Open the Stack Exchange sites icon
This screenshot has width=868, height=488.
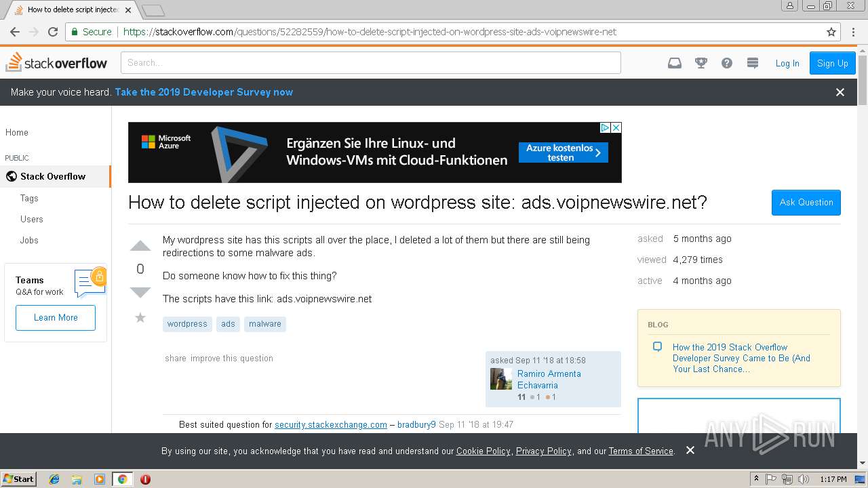[752, 63]
